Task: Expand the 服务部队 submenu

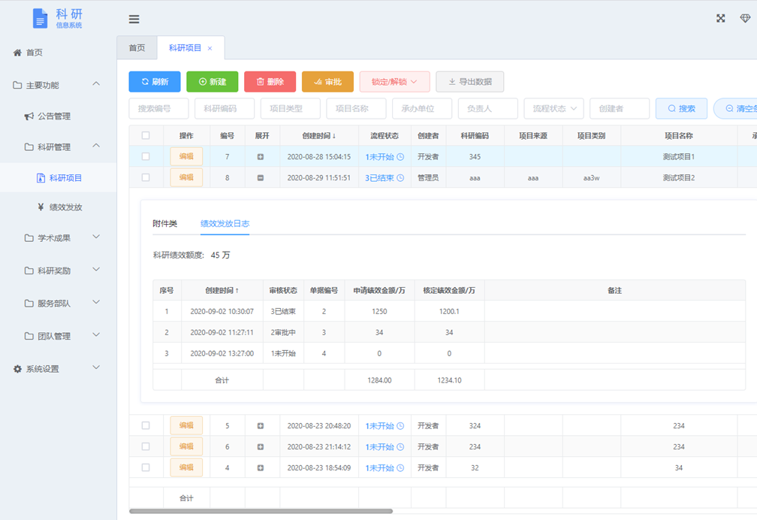Action: coord(96,303)
